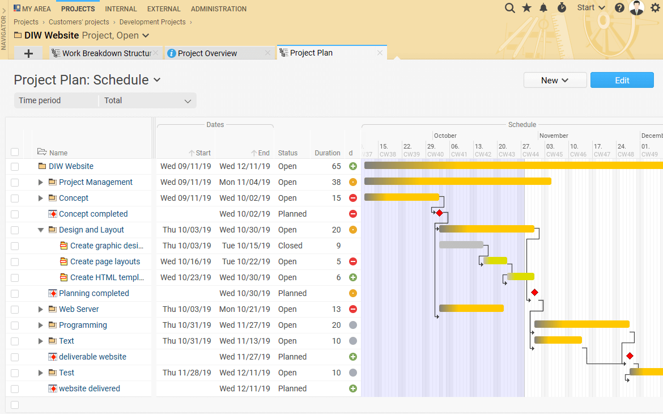Open the ADMINISTRATION menu

[x=219, y=9]
